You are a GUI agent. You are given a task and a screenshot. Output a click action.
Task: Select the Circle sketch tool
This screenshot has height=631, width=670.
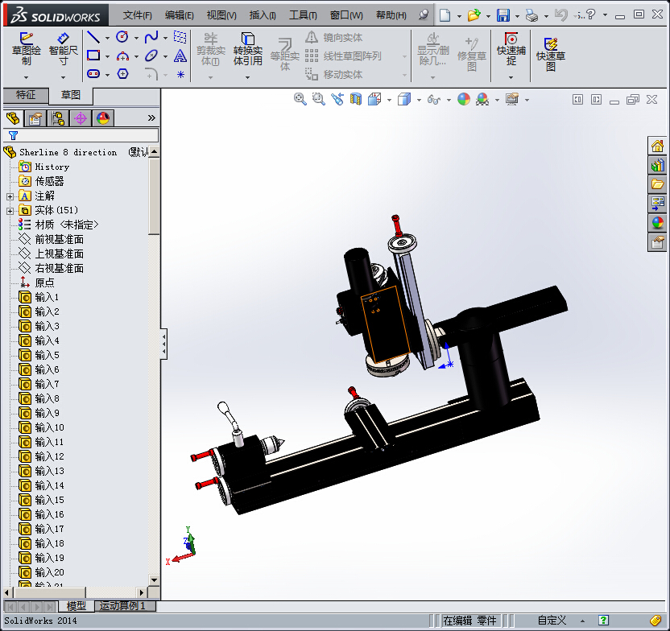pos(122,37)
